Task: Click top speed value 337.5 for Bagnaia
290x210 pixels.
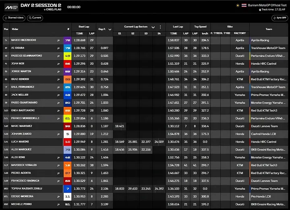Action: (205, 181)
